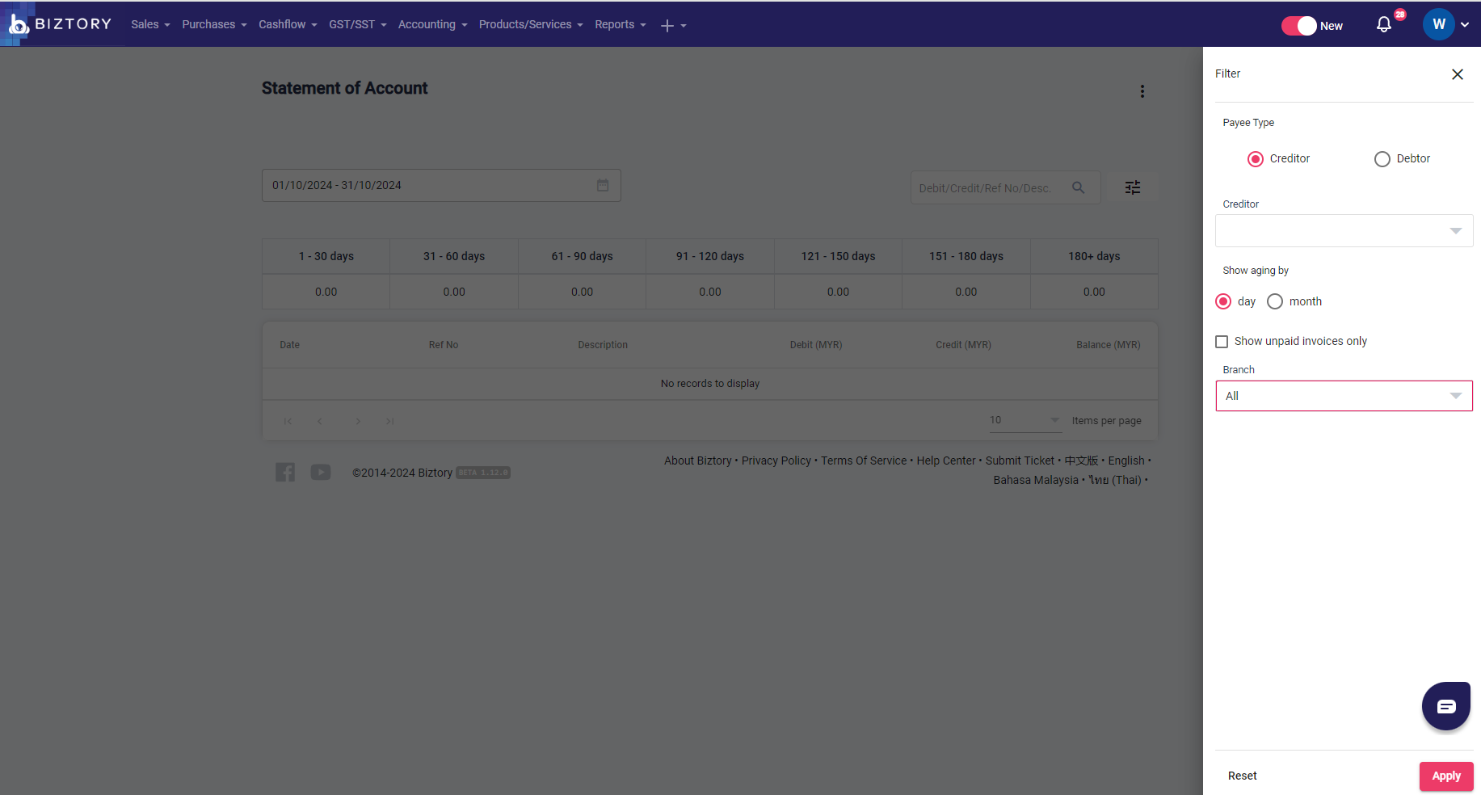Open the three-dot more options menu
Screen dimensions: 1481x795
(x=1142, y=91)
